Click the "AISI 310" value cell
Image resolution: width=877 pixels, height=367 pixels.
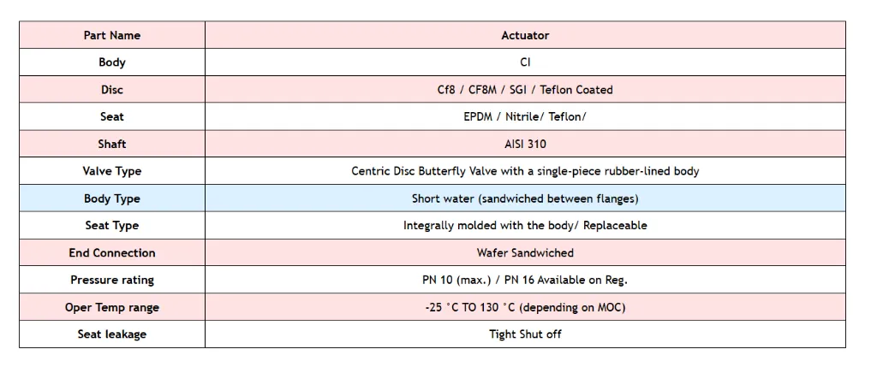(525, 144)
